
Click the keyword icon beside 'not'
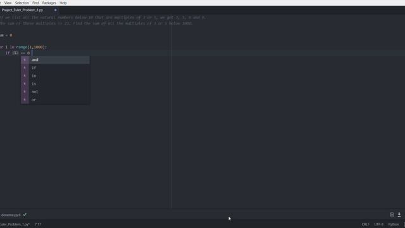pos(25,92)
